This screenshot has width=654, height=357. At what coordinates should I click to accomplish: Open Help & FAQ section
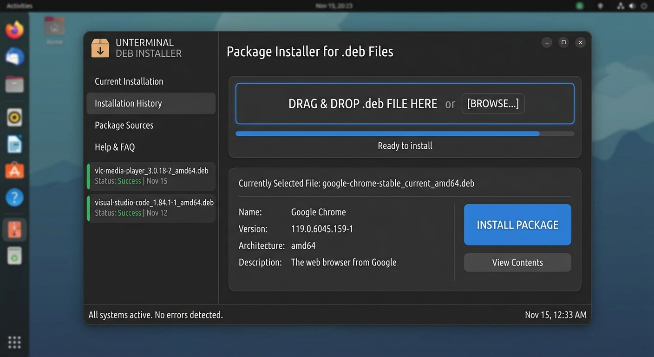pyautogui.click(x=151, y=147)
